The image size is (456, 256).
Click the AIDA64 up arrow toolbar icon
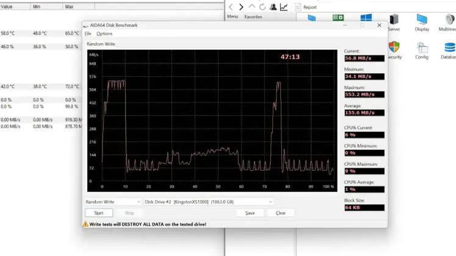(252, 7)
